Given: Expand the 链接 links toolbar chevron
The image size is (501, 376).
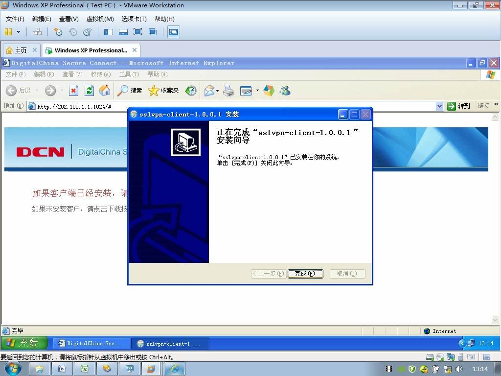Looking at the screenshot, I should point(496,104).
